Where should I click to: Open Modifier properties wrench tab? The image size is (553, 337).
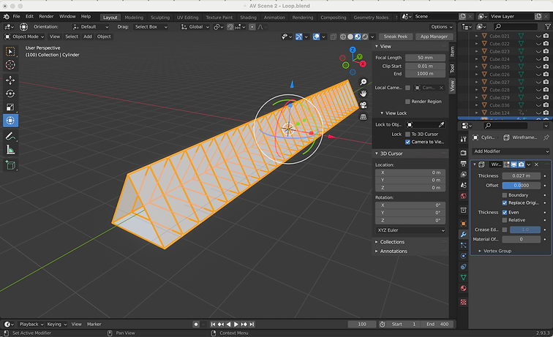(x=464, y=235)
